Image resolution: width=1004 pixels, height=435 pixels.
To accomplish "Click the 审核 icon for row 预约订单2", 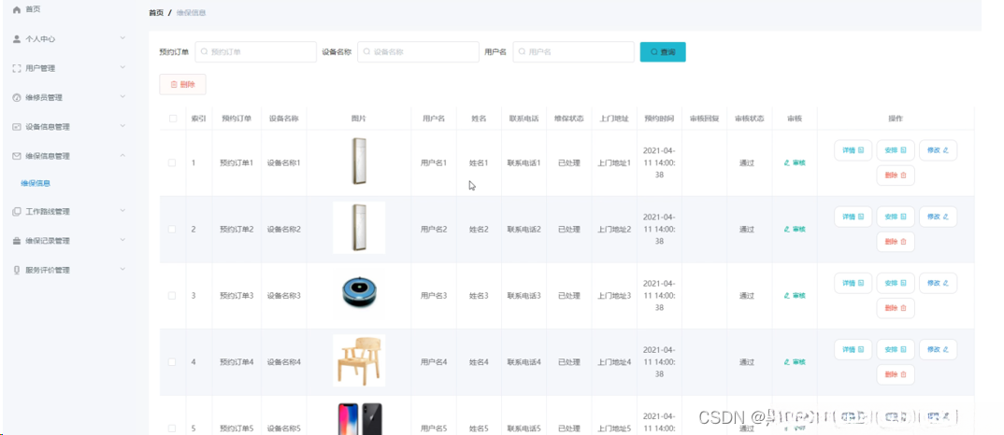I will 787,229.
